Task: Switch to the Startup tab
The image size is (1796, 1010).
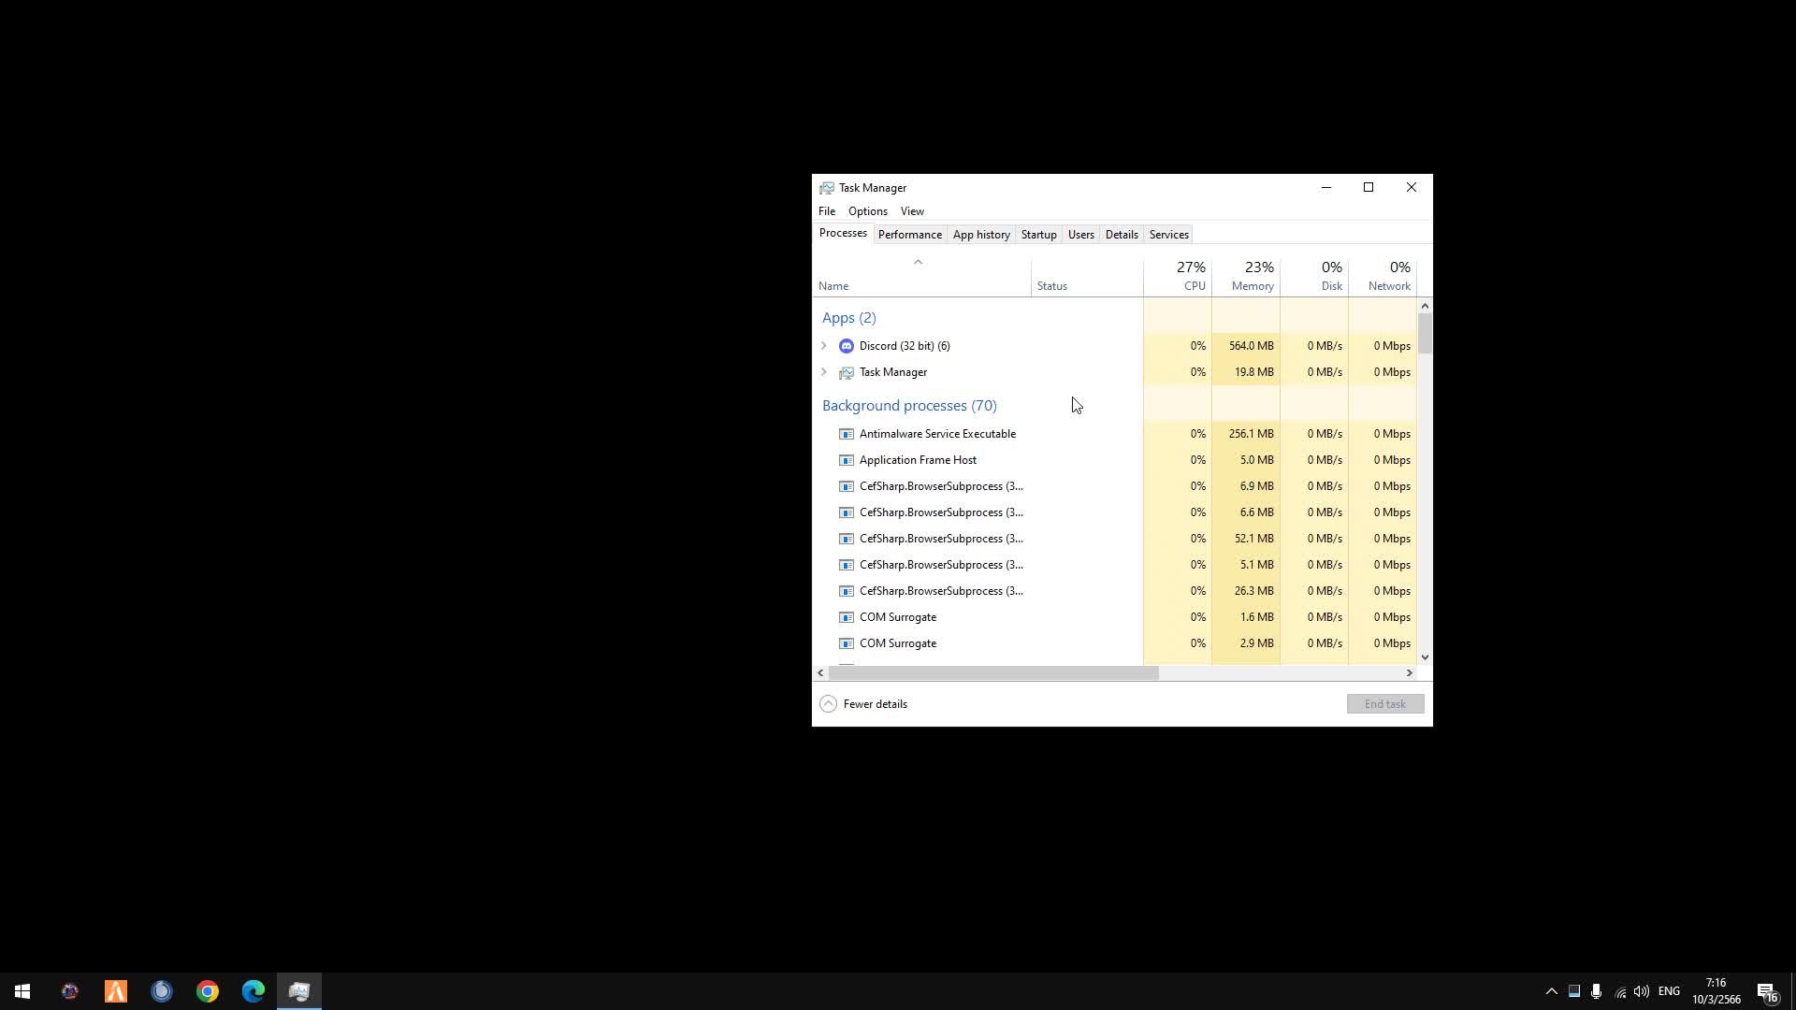Action: pos(1038,235)
